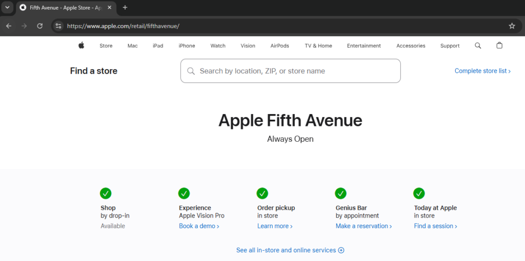Click the URL in the address bar
The width and height of the screenshot is (525, 261).
coord(123,26)
